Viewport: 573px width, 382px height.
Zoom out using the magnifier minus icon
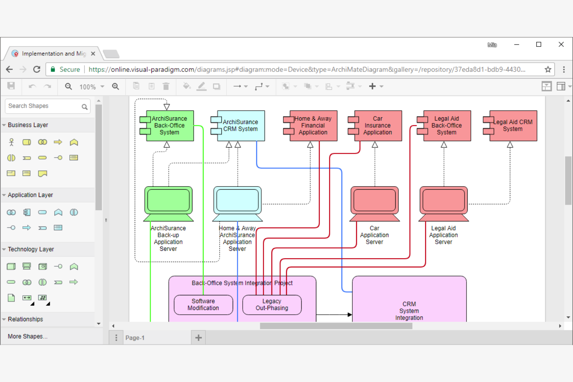(69, 86)
